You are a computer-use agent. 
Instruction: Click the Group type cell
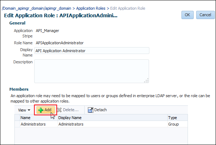[x=177, y=124]
